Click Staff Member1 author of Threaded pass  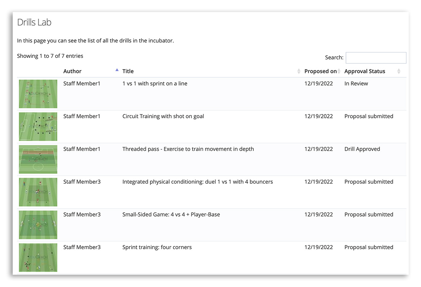tap(82, 149)
